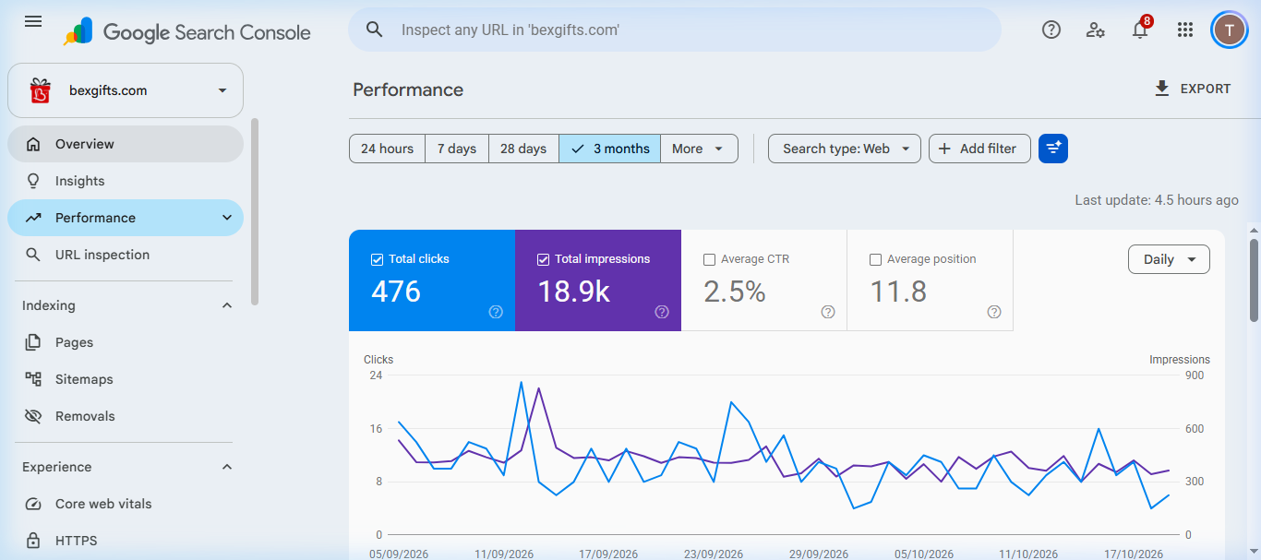The height and width of the screenshot is (560, 1261).
Task: Click the blue filter sparkle icon button
Action: click(1053, 149)
